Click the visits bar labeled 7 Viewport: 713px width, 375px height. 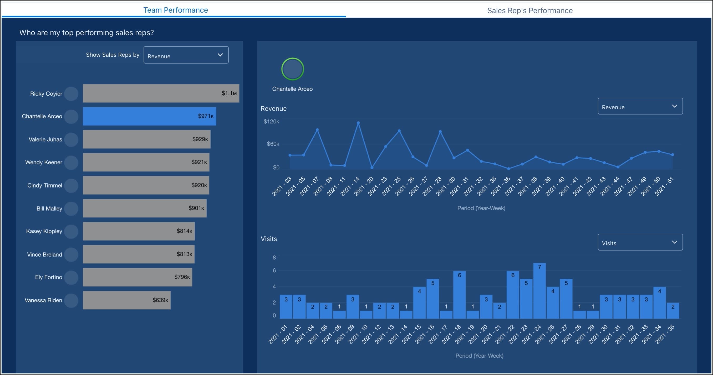[539, 290]
